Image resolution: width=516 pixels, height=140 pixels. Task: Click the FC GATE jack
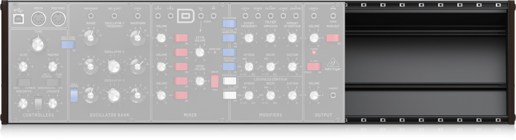click(x=258, y=16)
